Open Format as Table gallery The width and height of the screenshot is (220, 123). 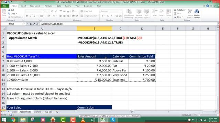[x=139, y=14]
